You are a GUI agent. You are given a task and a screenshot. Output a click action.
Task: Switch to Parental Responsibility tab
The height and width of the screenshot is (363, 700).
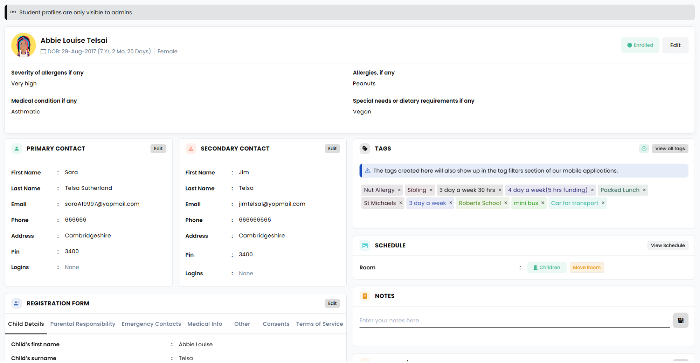pos(83,324)
